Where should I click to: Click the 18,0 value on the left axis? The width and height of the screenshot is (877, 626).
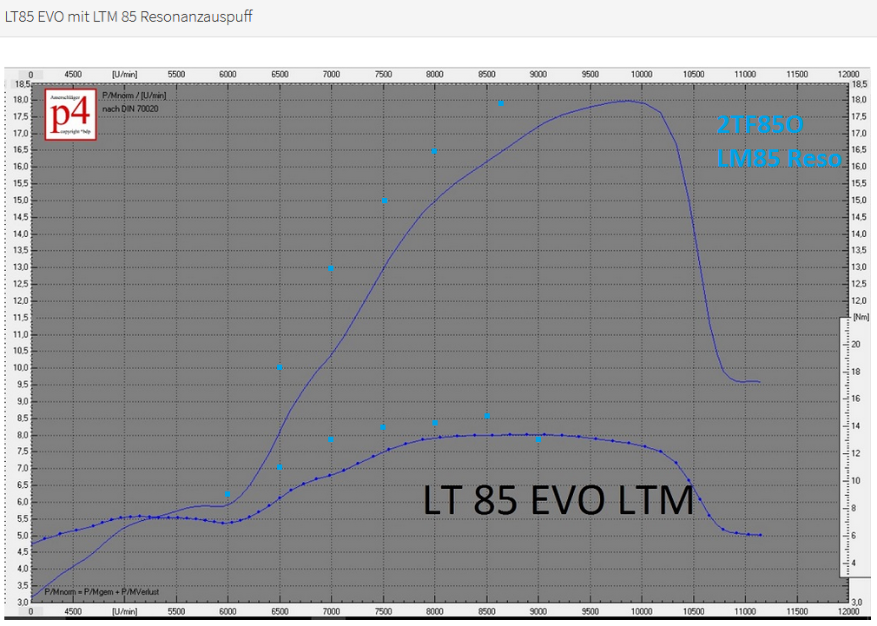(x=21, y=100)
